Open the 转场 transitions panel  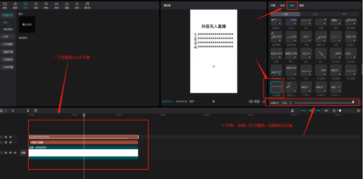57,5
